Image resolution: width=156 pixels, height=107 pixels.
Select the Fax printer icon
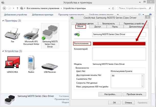[12, 33]
